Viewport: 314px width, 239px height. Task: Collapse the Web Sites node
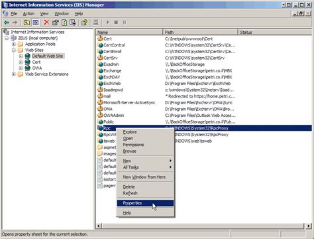coord(14,50)
